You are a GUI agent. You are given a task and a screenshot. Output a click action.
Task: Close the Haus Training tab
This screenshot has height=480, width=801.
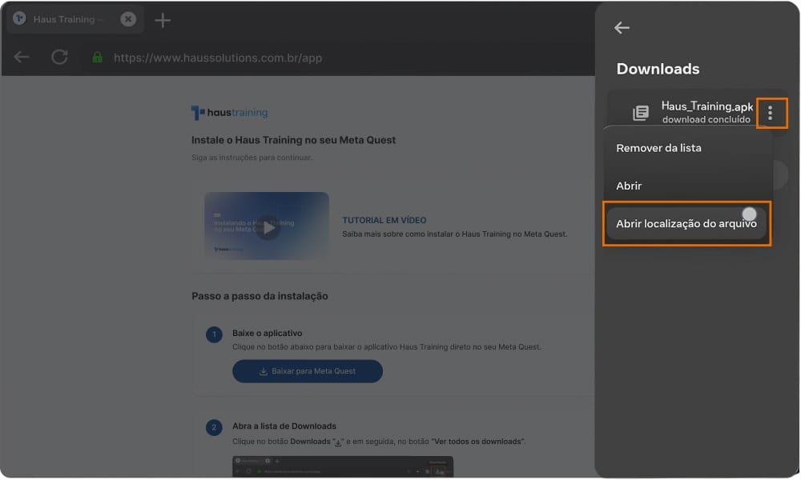point(128,19)
